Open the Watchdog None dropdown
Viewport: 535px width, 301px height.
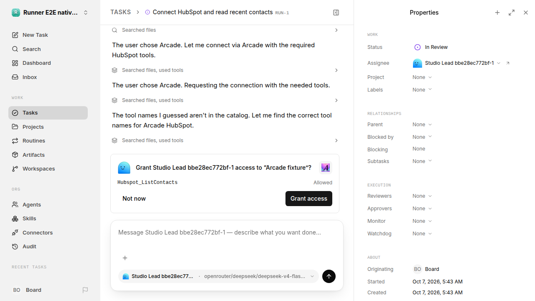pyautogui.click(x=422, y=234)
